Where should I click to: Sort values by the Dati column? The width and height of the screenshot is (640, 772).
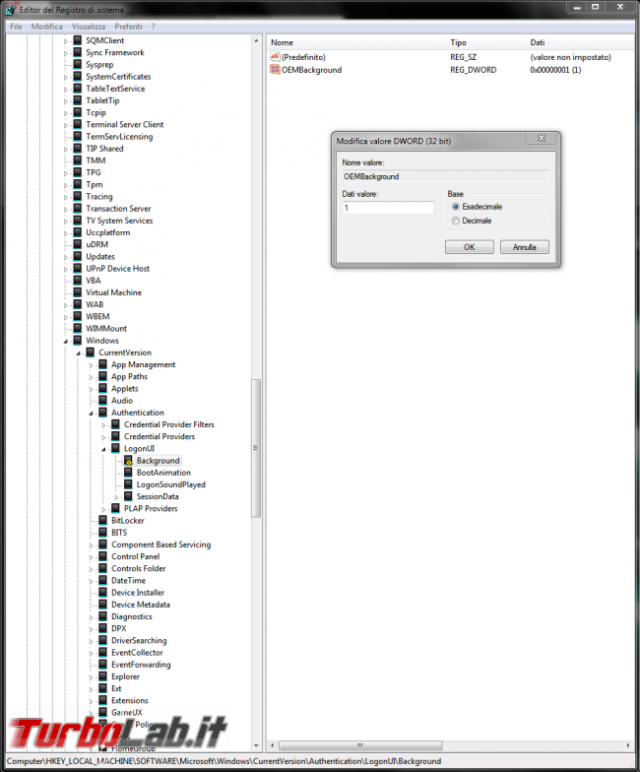581,42
